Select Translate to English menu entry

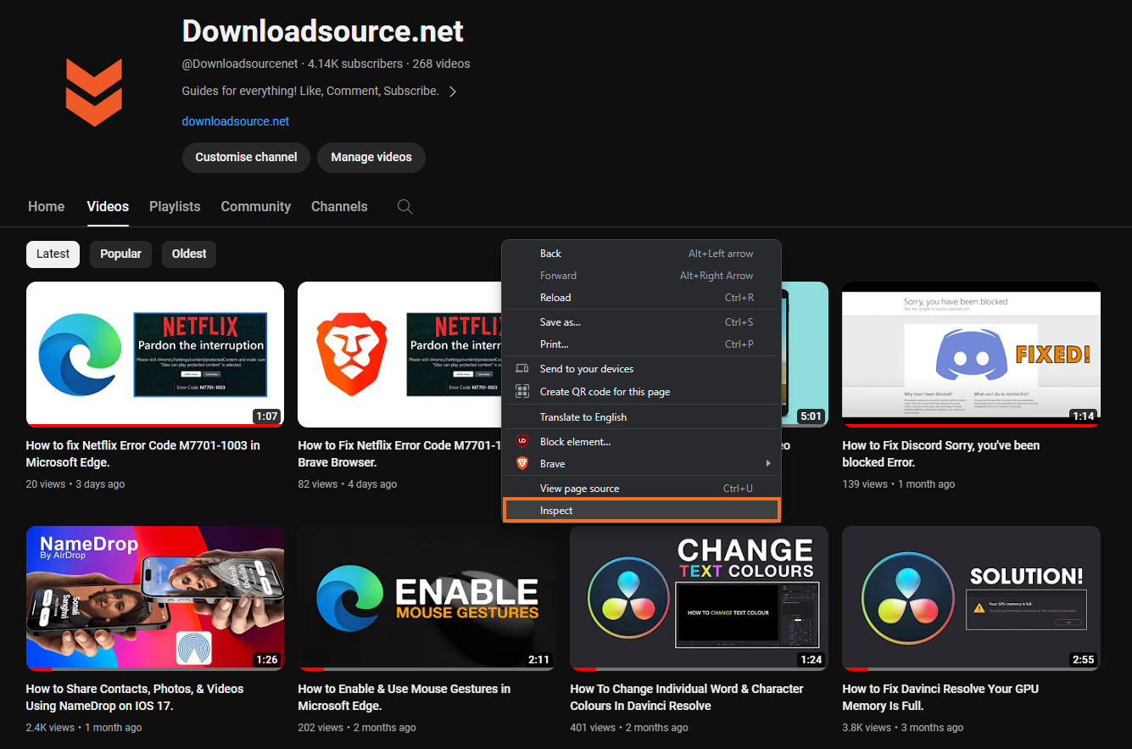coord(641,416)
